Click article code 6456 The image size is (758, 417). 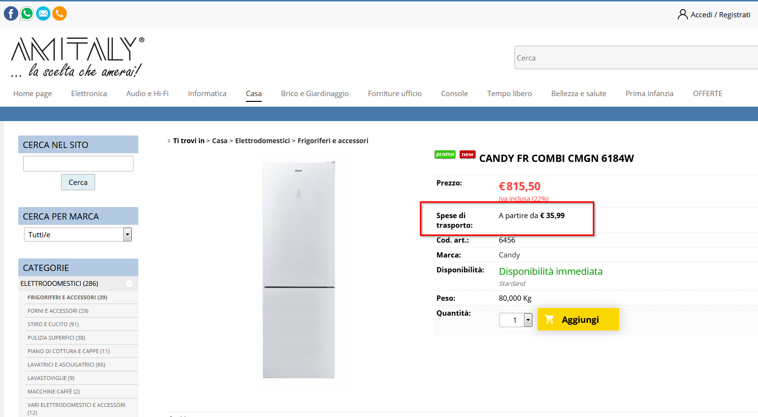(x=507, y=240)
